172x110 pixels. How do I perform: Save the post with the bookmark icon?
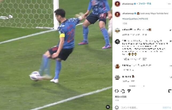coord(170,91)
